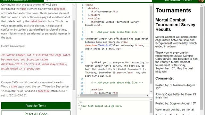Click <h3>Comments:</h3> code on line 19

[x=106, y=93]
